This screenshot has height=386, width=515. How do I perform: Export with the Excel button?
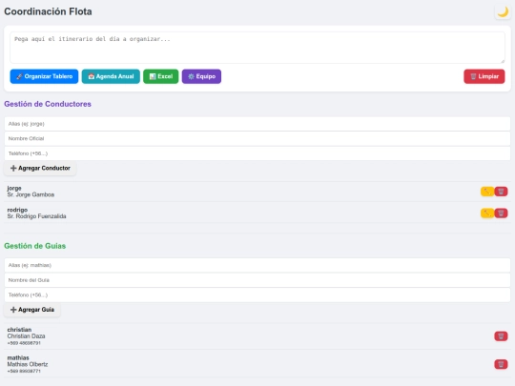click(x=161, y=76)
